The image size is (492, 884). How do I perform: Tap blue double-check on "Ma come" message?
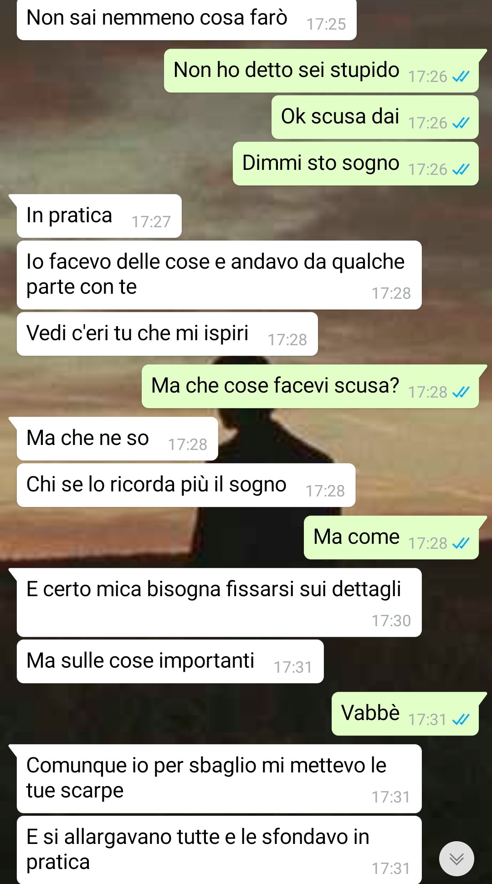click(x=461, y=543)
